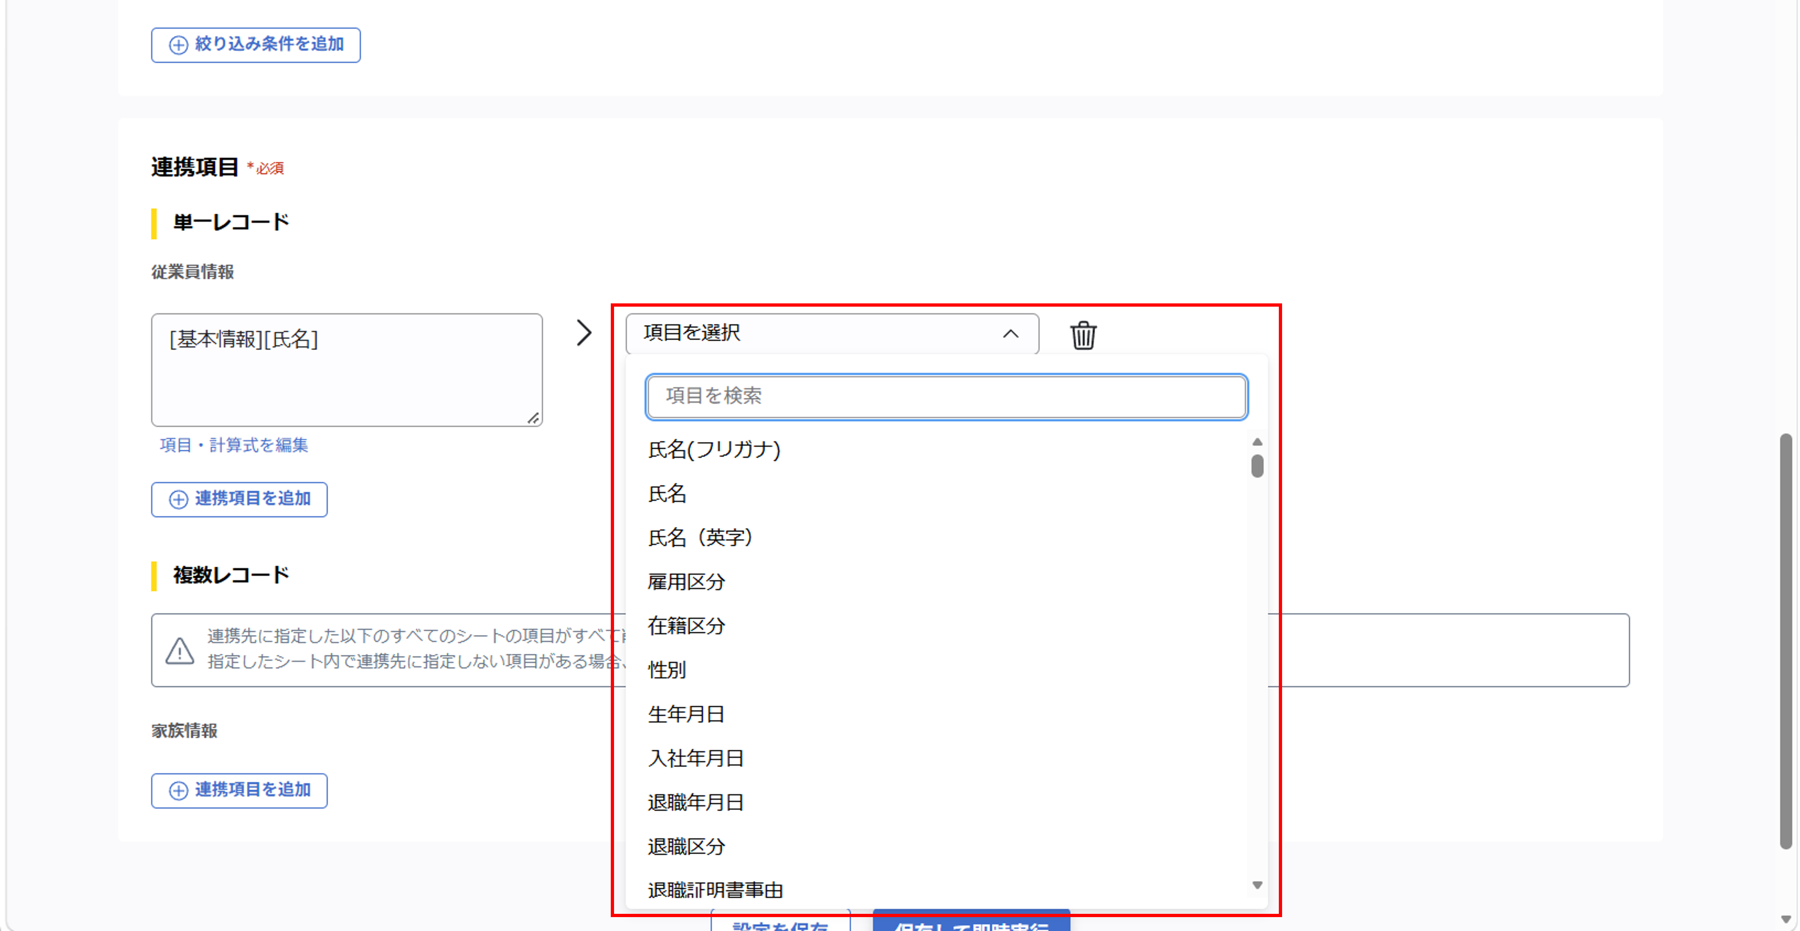Screen dimensions: 1800x931
Task: Open 項目・計算式を編集 link
Action: click(x=233, y=445)
